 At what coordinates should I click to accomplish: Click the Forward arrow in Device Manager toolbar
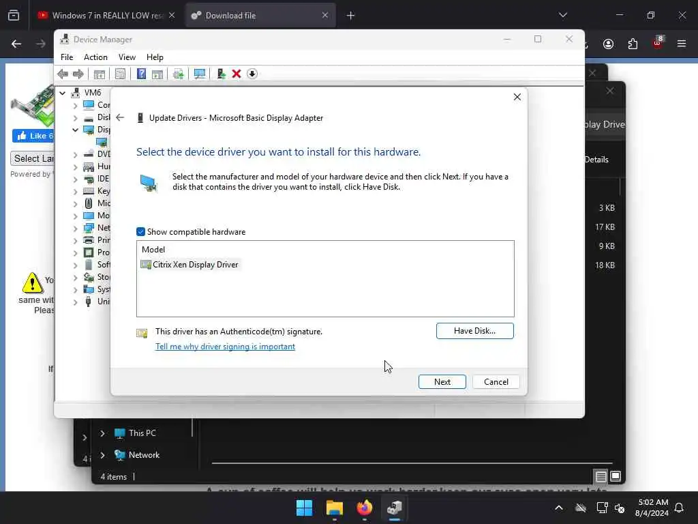coord(78,74)
